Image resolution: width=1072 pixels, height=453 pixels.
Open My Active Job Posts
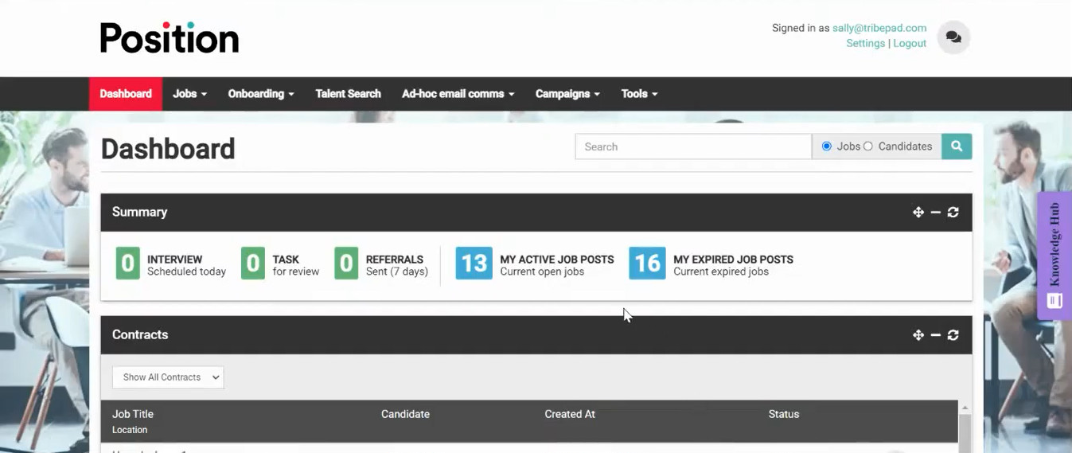tap(557, 260)
